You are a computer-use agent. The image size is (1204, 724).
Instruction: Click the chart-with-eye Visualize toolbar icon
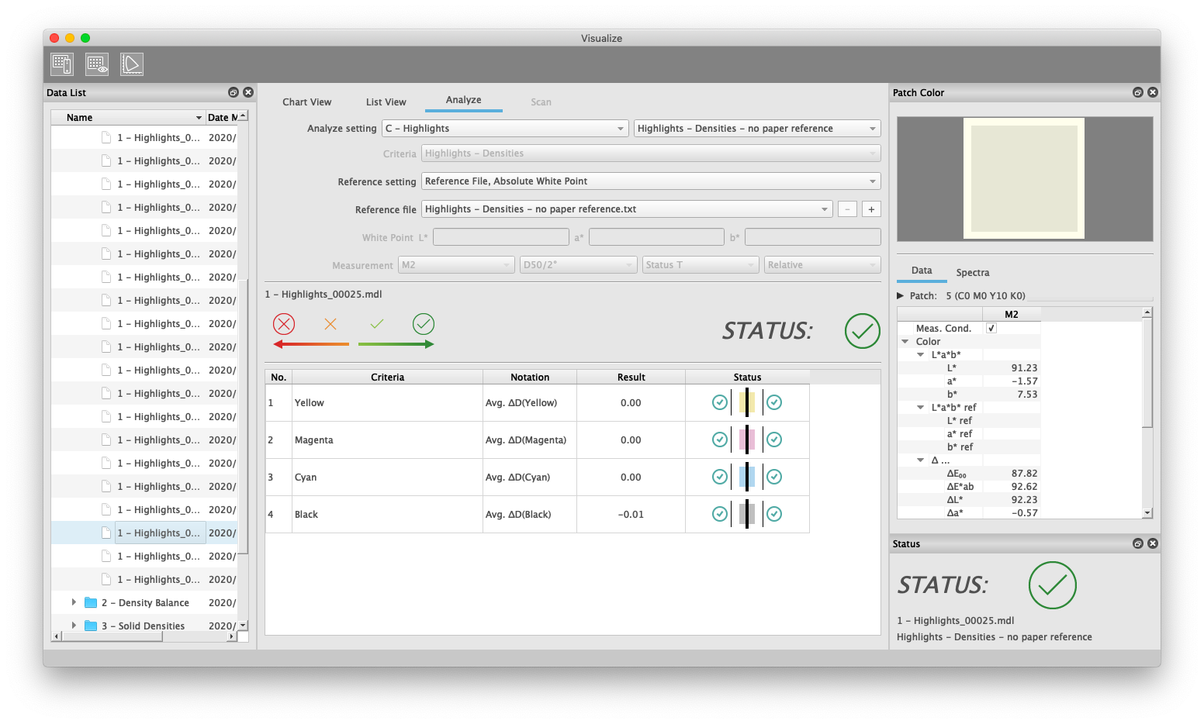click(97, 64)
